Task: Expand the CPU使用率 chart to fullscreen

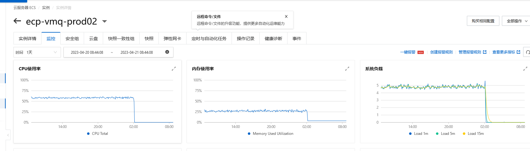Action: (x=174, y=69)
